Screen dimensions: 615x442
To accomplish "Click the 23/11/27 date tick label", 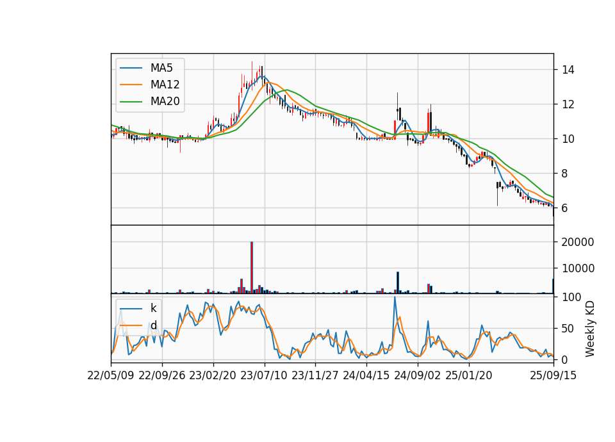I will (315, 375).
